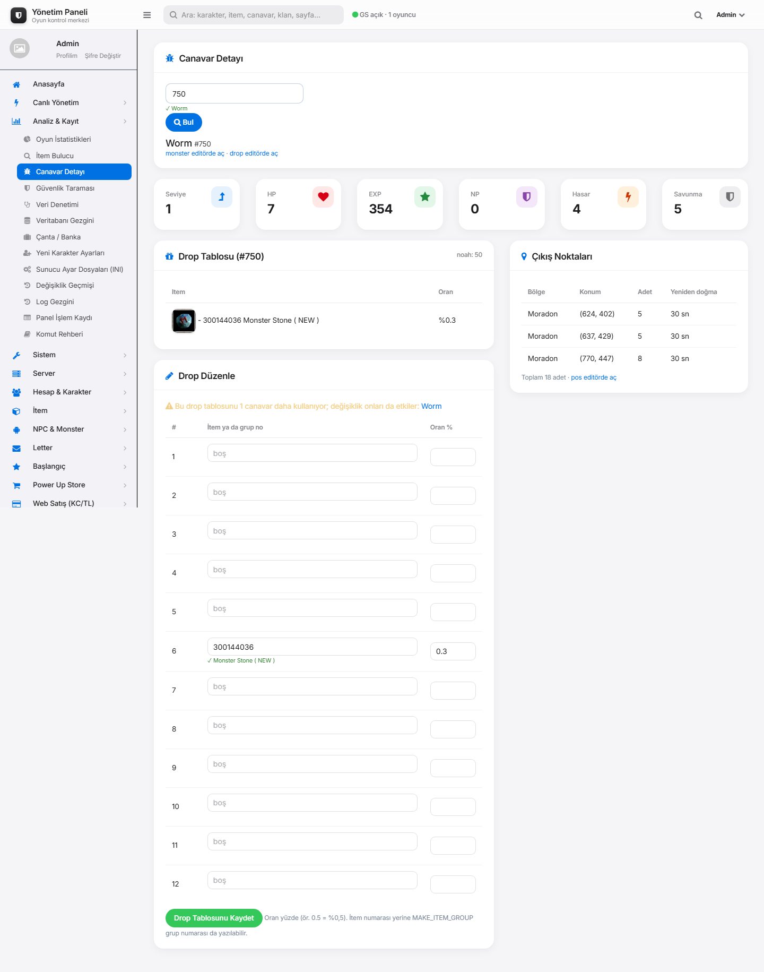
Task: Expand the Server menu
Action: [x=69, y=373]
